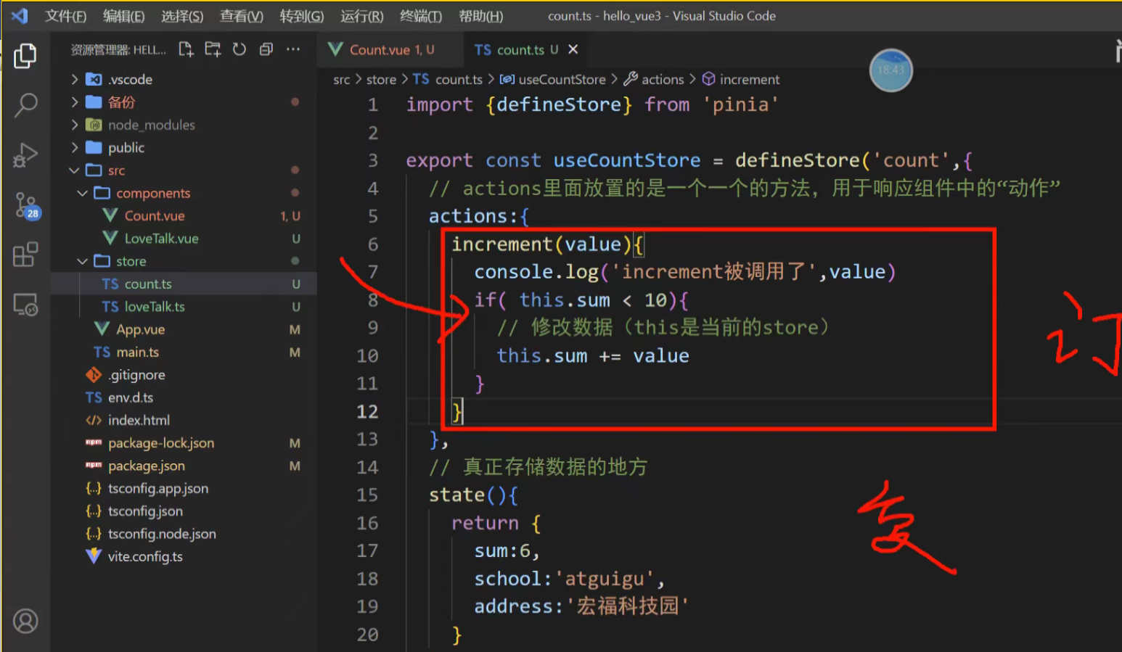Click line number 12 in the gutter
1122x652 pixels.
[367, 412]
